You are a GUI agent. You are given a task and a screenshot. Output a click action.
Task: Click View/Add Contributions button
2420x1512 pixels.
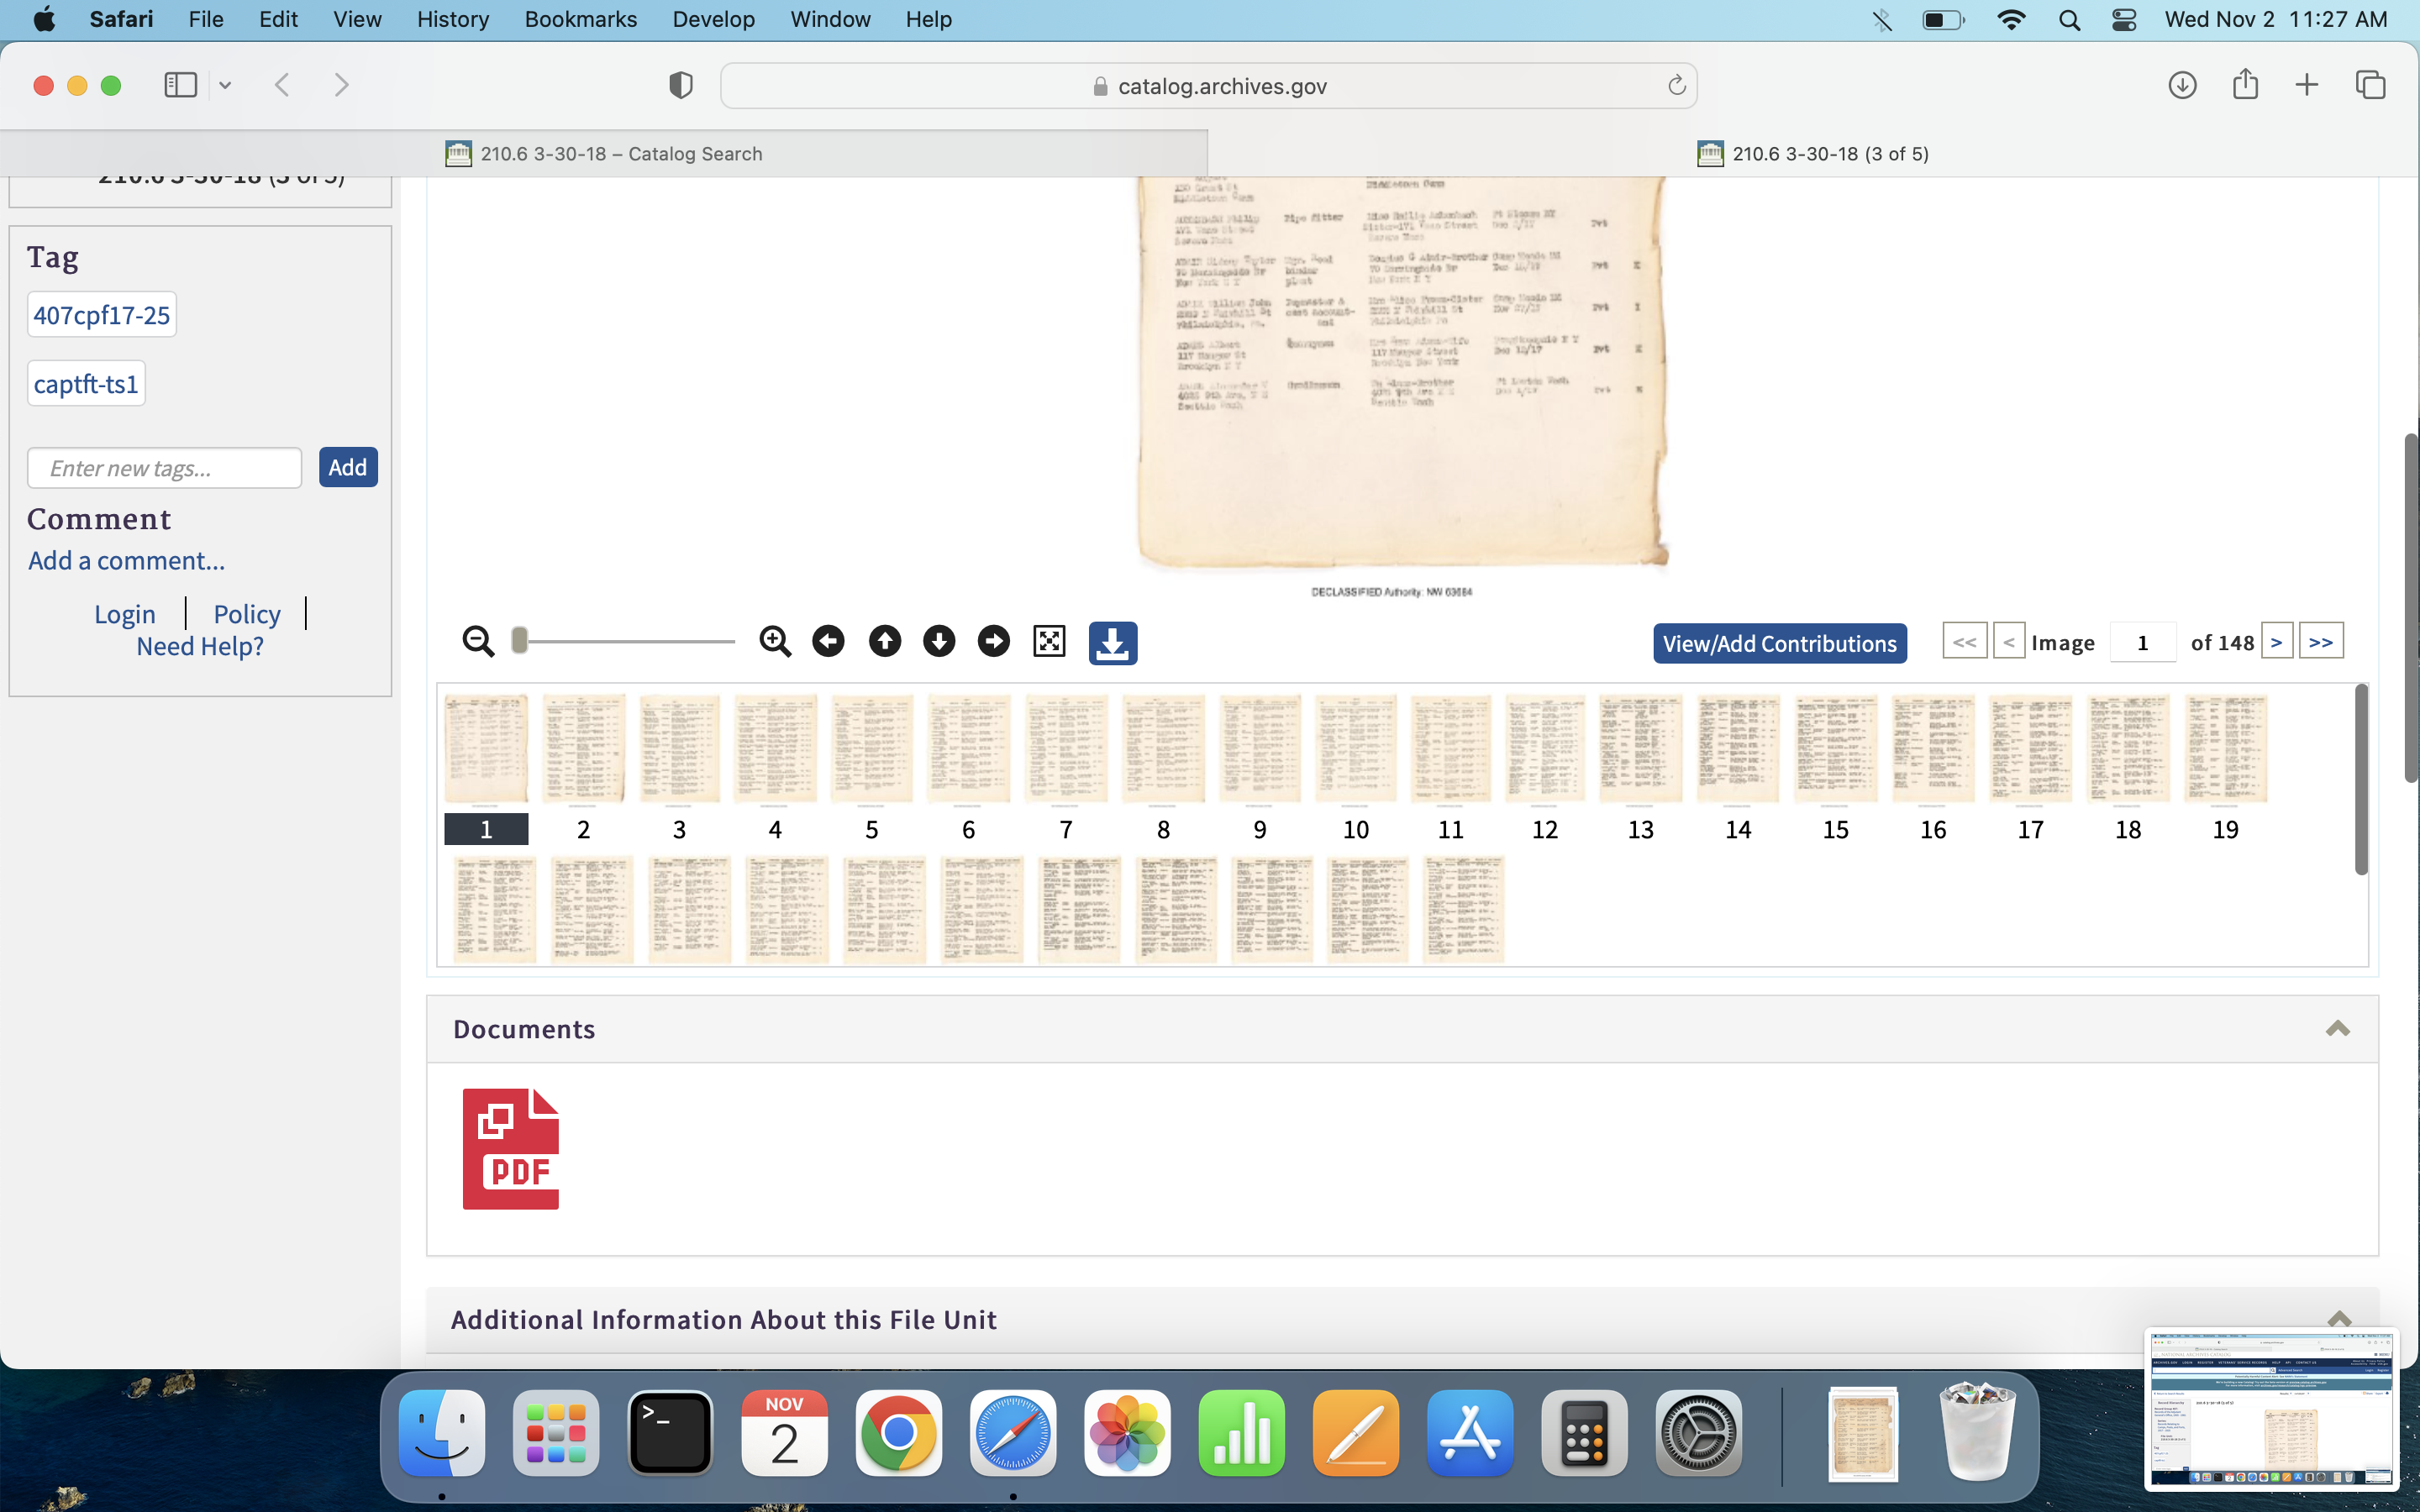1779,643
